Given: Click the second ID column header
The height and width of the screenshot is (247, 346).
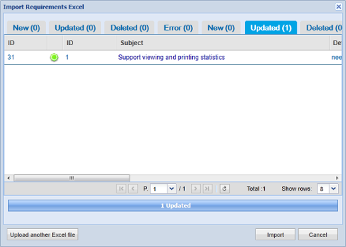Looking at the screenshot, I should pos(89,43).
